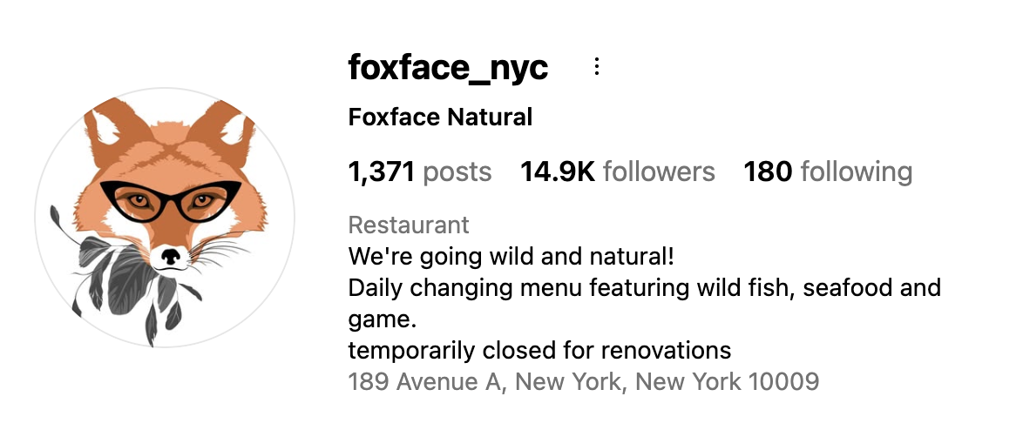
Task: Click the posts count label
Action: click(x=457, y=171)
